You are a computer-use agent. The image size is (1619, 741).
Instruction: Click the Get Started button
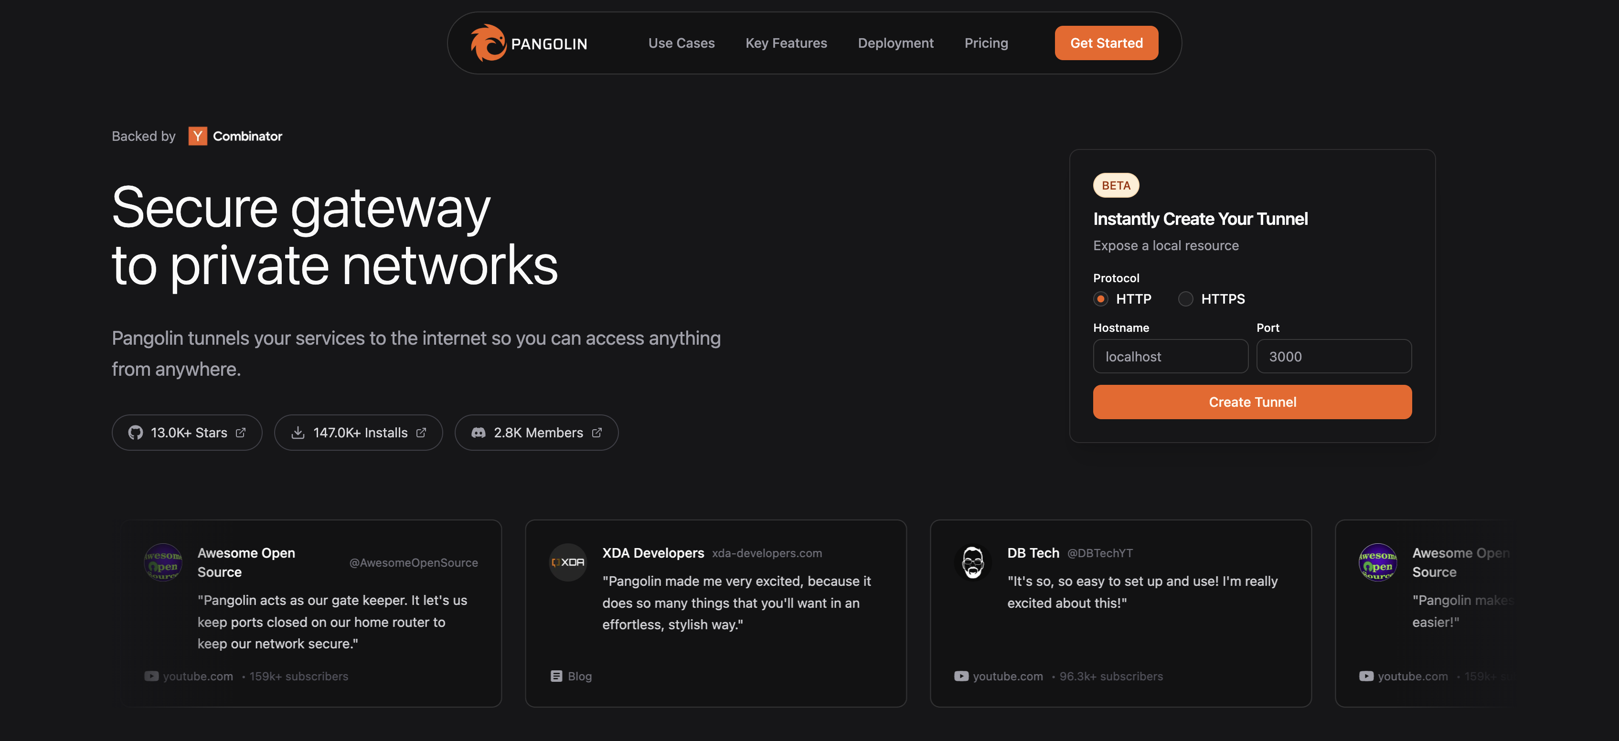click(x=1106, y=43)
